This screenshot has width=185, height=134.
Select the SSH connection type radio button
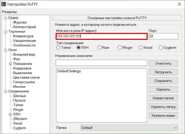79,48
